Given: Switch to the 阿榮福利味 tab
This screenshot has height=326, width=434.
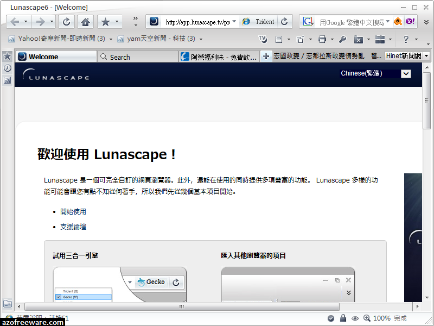Looking at the screenshot, I should pyautogui.click(x=219, y=57).
